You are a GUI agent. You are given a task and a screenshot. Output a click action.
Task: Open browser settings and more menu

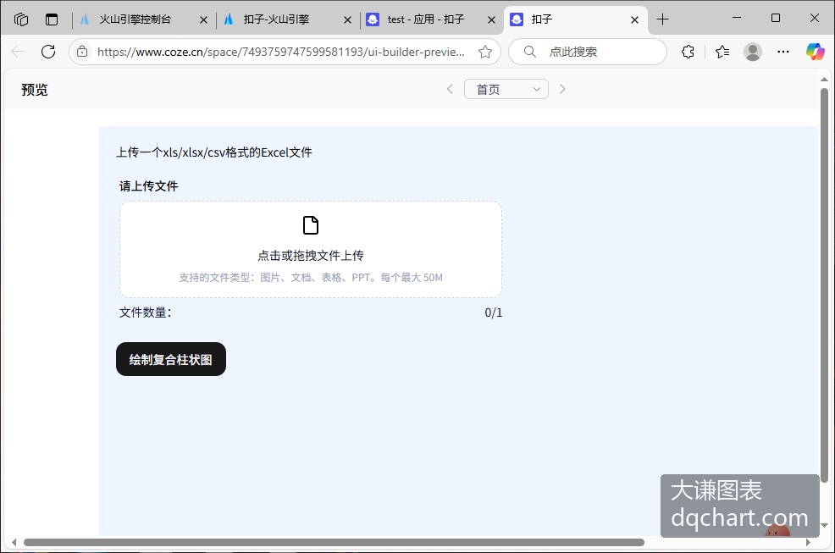pyautogui.click(x=783, y=52)
